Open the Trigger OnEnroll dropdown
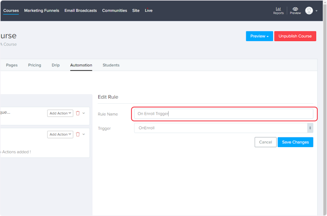 point(224,128)
